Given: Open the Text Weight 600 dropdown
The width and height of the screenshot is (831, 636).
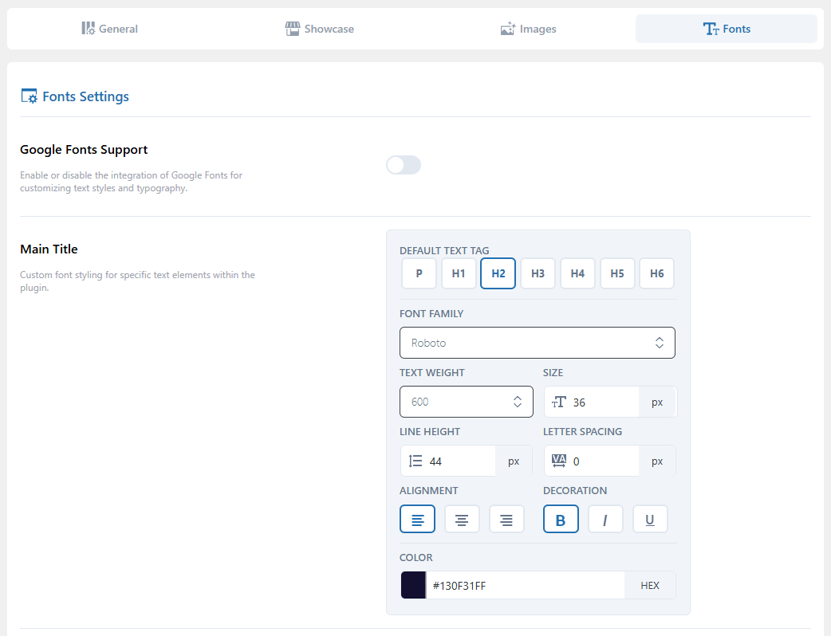Looking at the screenshot, I should pos(467,402).
